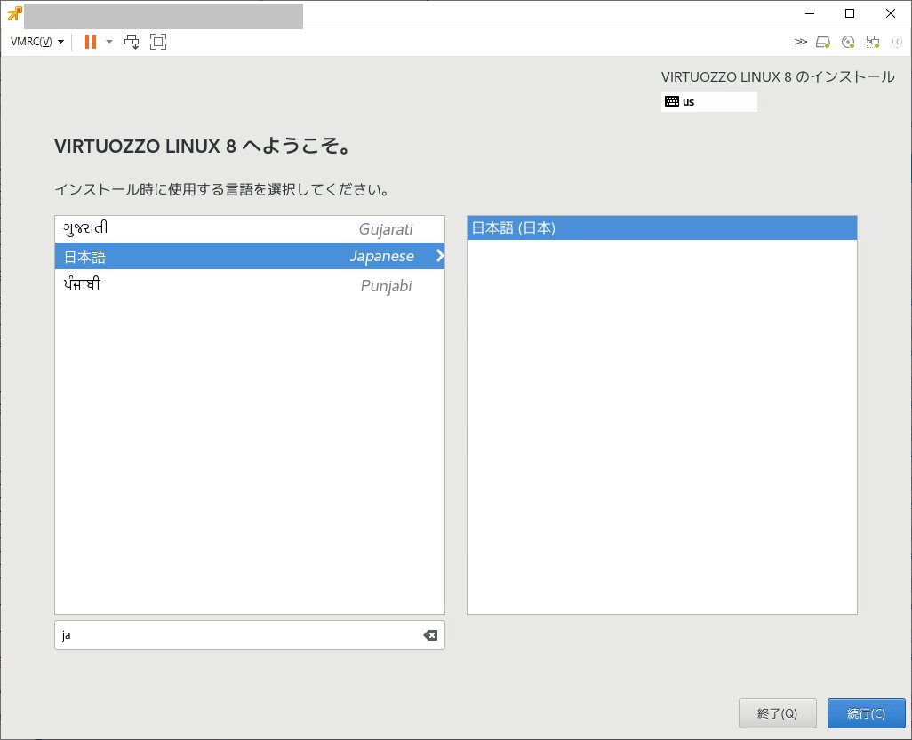Click the chevron arrow on the Japanese row

tap(440, 256)
